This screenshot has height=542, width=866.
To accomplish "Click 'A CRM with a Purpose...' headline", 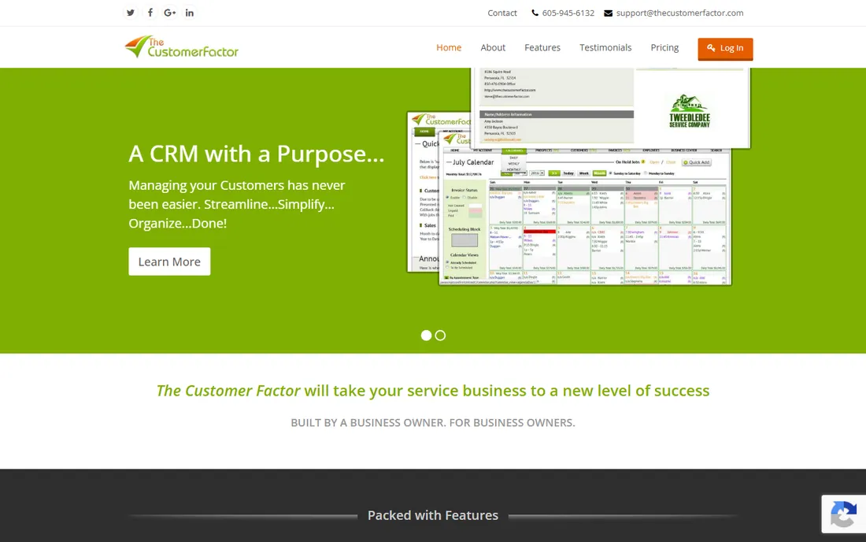I will point(257,154).
